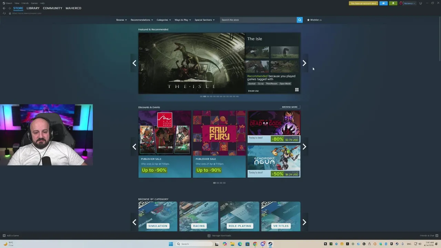The height and width of the screenshot is (248, 441).
Task: Open the Games menu
Action: [x=34, y=3]
